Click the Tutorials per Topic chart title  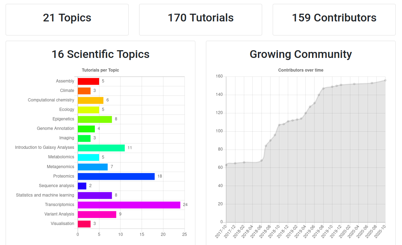tap(100, 70)
